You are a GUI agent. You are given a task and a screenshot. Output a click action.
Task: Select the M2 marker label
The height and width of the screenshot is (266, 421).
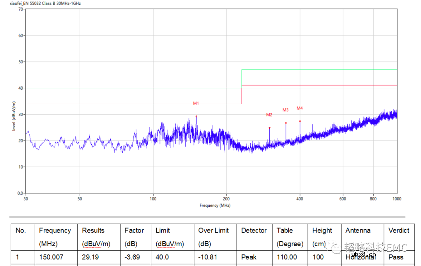(269, 115)
